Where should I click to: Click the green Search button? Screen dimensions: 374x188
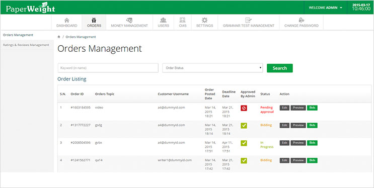(x=279, y=68)
